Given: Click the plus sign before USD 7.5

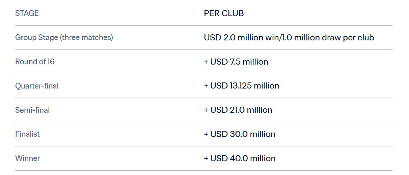Looking at the screenshot, I should pyautogui.click(x=206, y=62).
